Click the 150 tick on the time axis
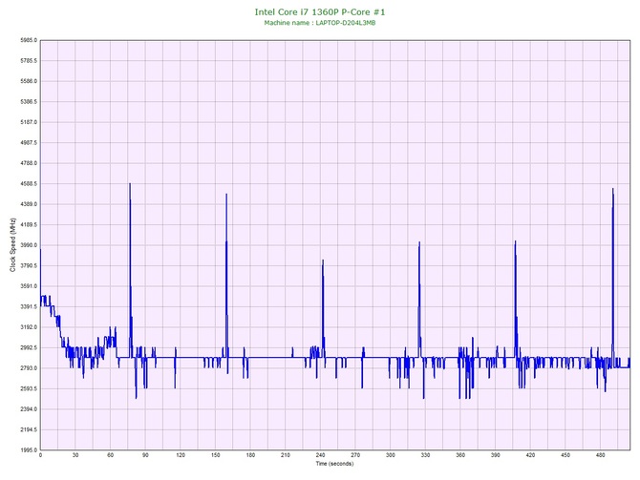640x480 pixels. point(216,455)
